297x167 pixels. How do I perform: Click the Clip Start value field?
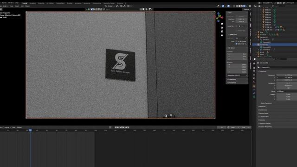click(x=241, y=19)
